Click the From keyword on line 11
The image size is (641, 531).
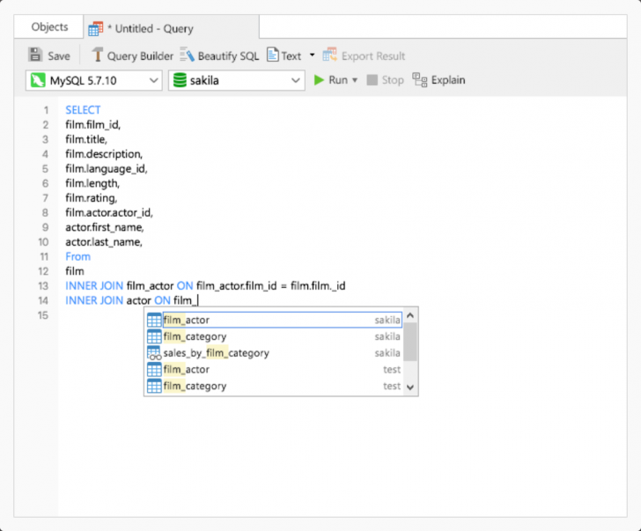tap(78, 257)
